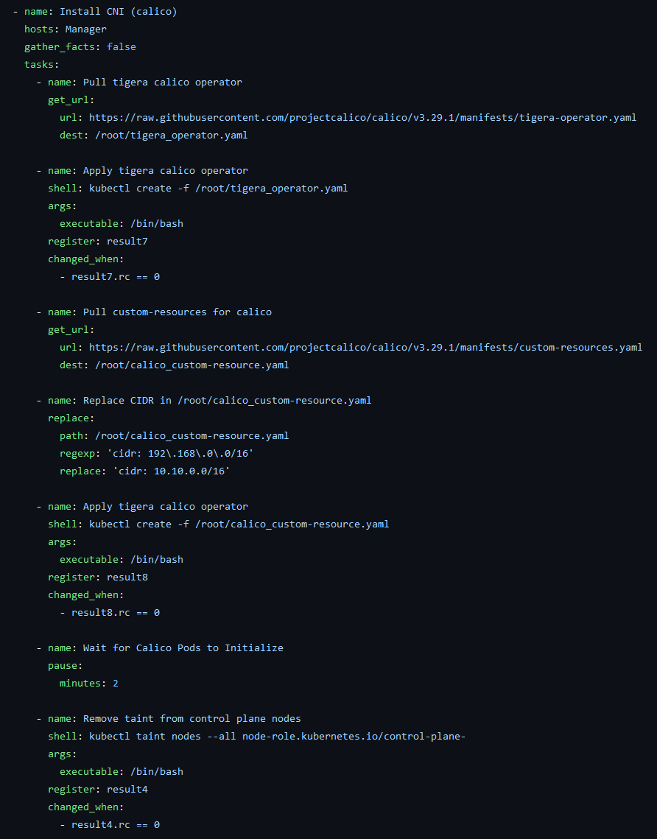Click the "minutes: 2" pause value
657x839 pixels.
[89, 683]
